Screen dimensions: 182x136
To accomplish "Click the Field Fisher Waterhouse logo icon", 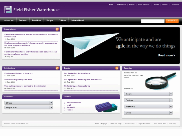I will coord(8,9).
